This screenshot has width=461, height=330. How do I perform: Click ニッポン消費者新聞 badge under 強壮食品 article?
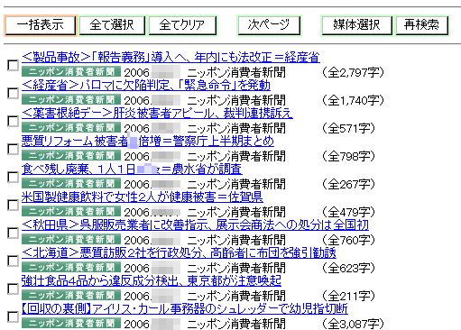(71, 295)
